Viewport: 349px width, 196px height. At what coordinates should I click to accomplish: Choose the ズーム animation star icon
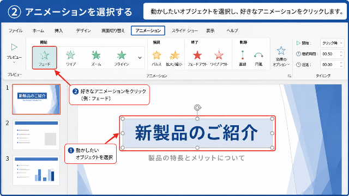(x=96, y=55)
